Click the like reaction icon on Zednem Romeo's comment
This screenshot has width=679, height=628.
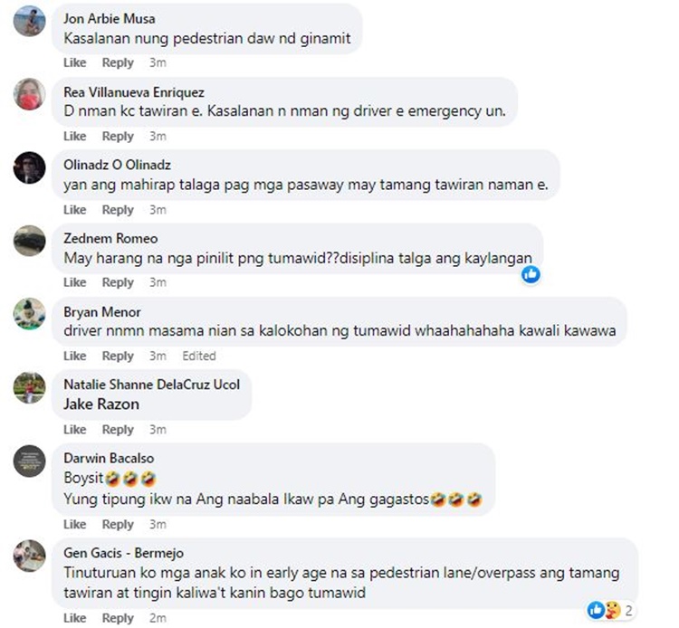click(531, 274)
